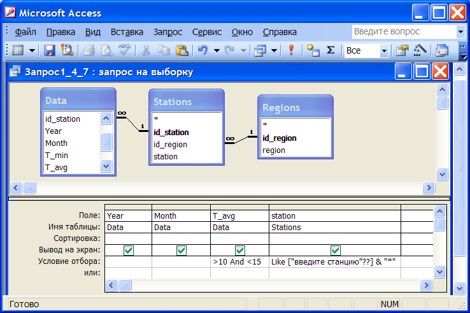Image resolution: width=470 pixels, height=313 pixels.
Task: Click the Show Table icon
Action: click(313, 50)
